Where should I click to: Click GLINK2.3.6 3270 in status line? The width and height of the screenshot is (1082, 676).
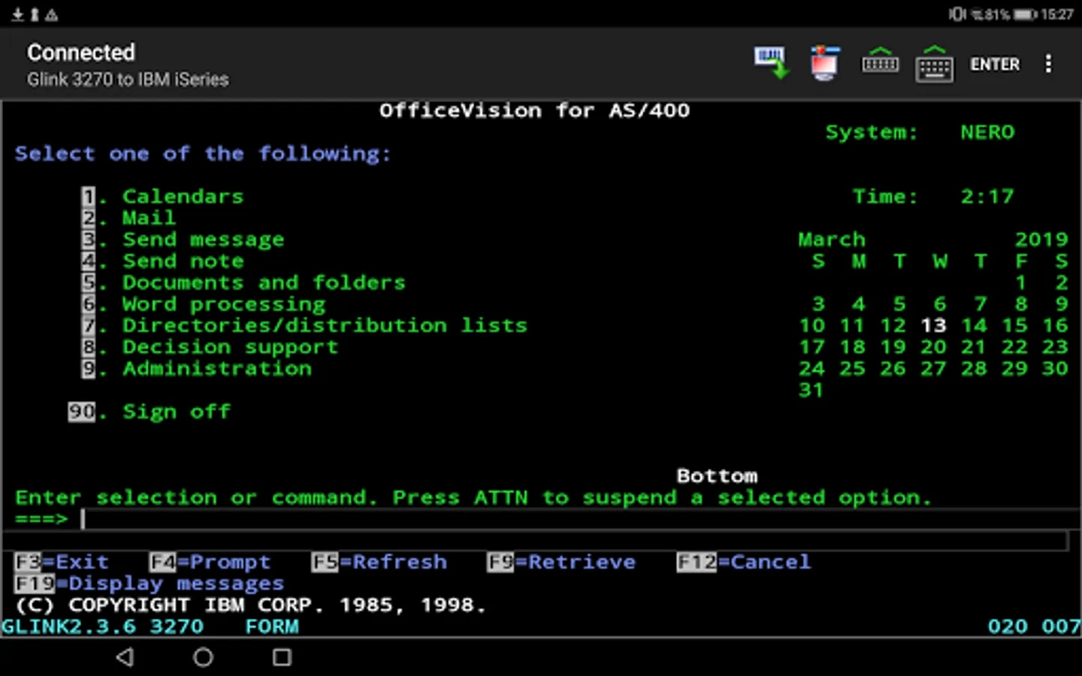102,626
